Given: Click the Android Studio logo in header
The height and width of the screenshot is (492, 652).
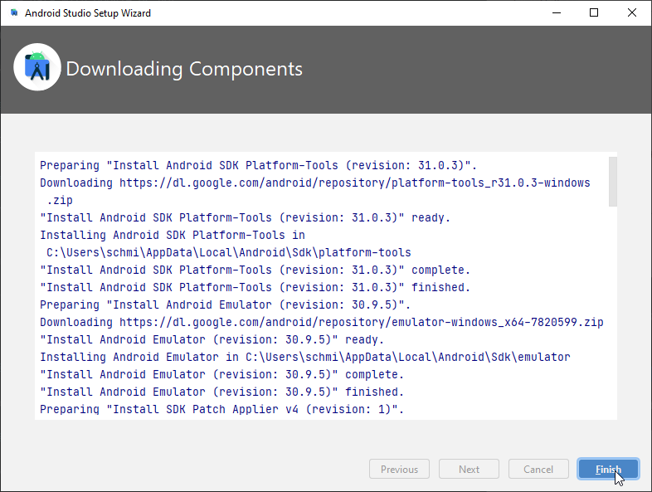Looking at the screenshot, I should click(x=37, y=67).
